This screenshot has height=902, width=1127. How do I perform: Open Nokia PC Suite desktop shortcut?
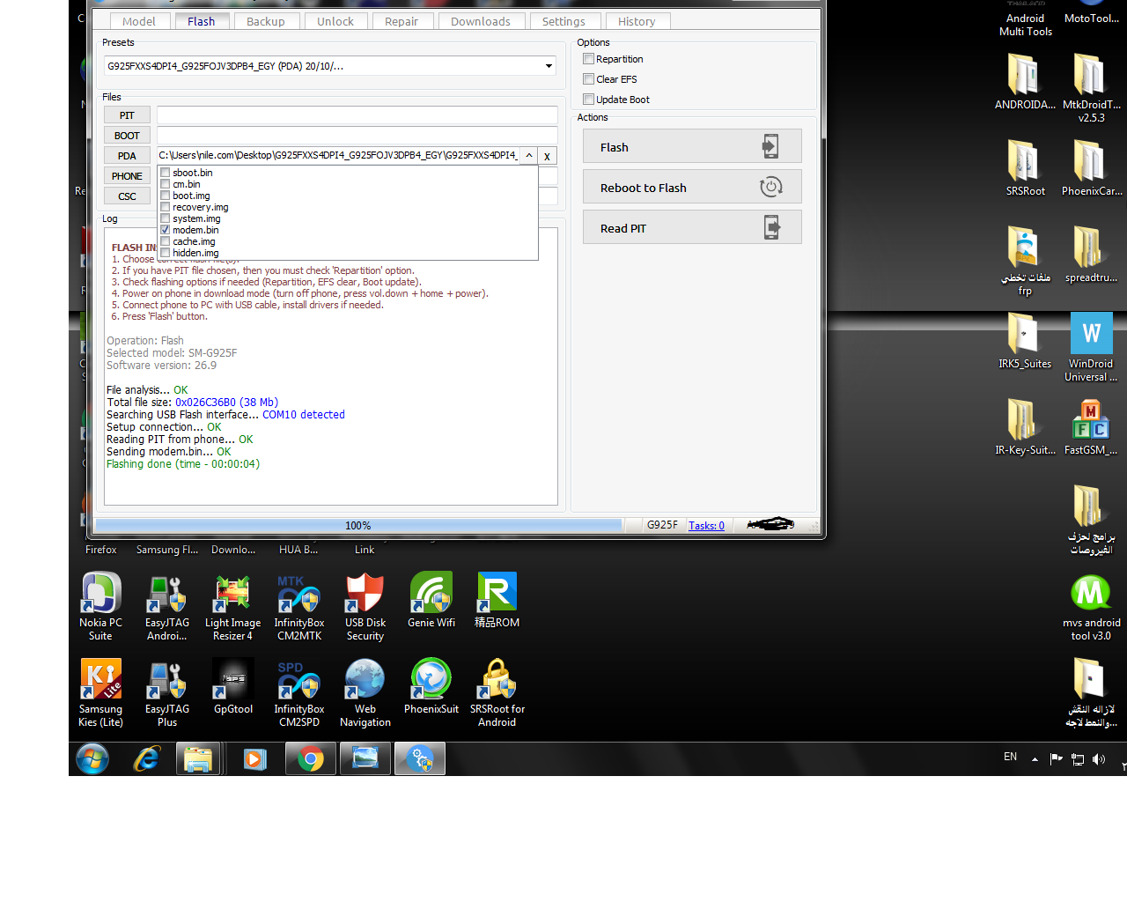click(x=100, y=605)
